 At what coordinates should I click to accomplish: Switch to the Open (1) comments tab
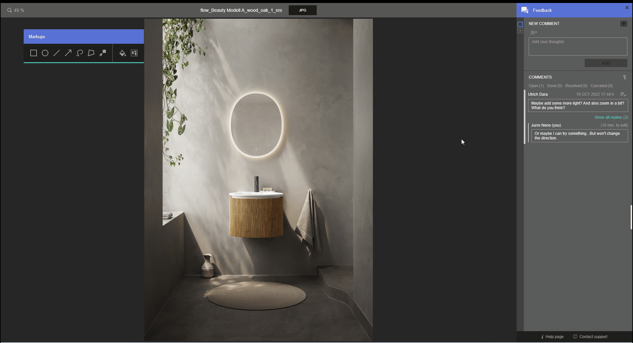(536, 86)
